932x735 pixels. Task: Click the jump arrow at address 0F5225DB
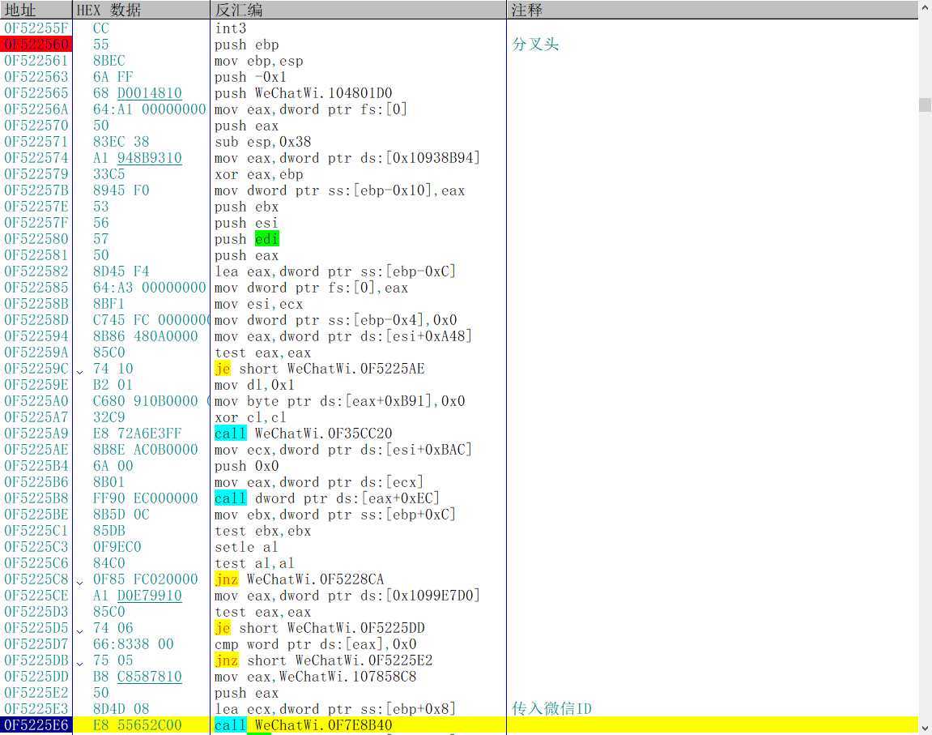79,663
